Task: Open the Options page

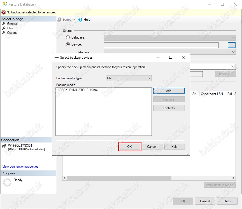Action: pyautogui.click(x=12, y=33)
